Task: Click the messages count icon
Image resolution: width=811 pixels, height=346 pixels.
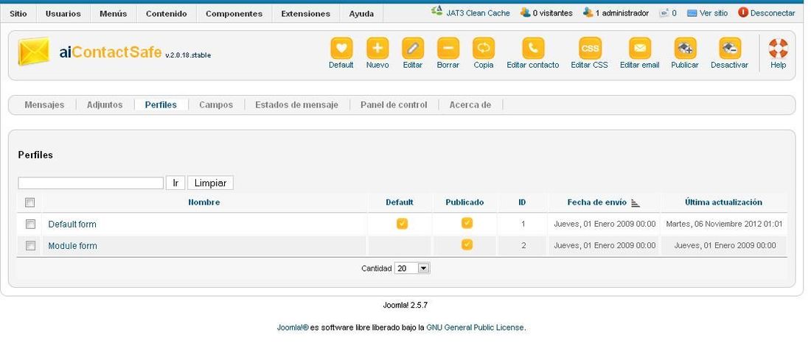Action: click(x=664, y=13)
